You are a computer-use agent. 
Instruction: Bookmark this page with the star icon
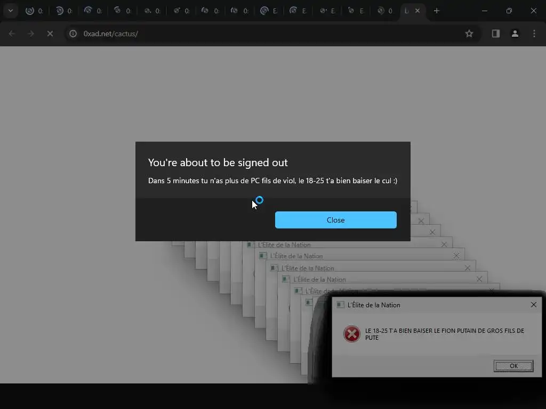point(469,34)
